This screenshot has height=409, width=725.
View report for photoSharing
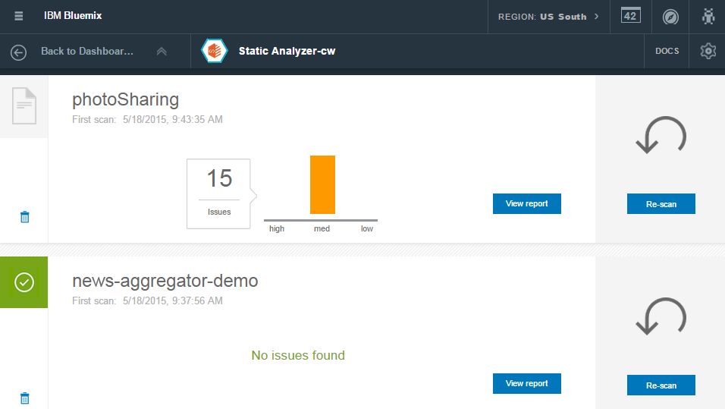click(x=526, y=203)
